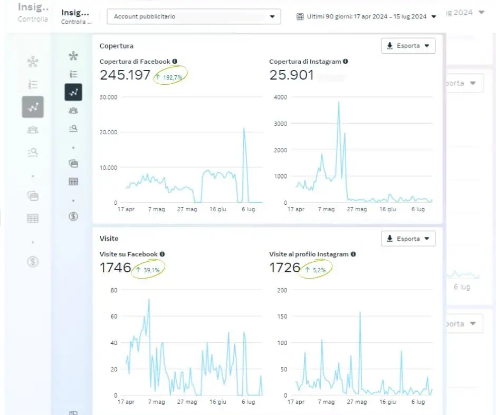Open the Esporta menu in the Visite section
The image size is (496, 415).
point(408,239)
